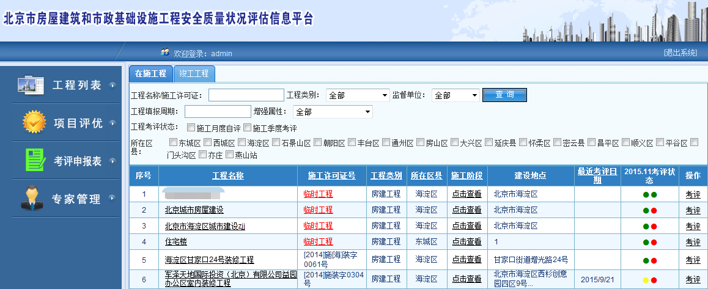
Task: Open the 增强属性 dropdown list
Action: (x=333, y=112)
